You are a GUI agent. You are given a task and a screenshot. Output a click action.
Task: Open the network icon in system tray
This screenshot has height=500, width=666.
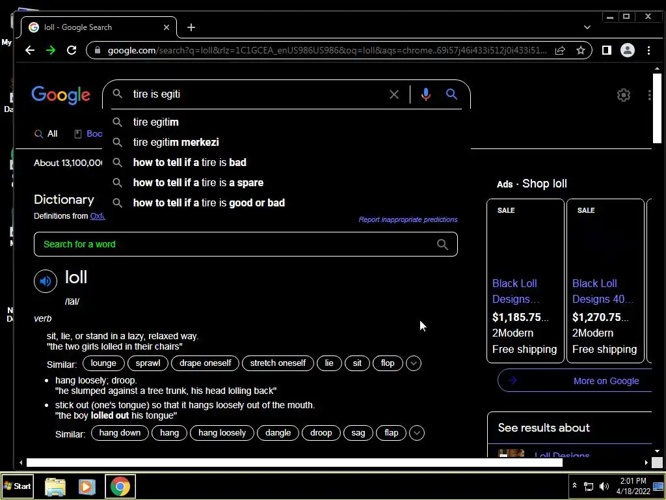589,486
